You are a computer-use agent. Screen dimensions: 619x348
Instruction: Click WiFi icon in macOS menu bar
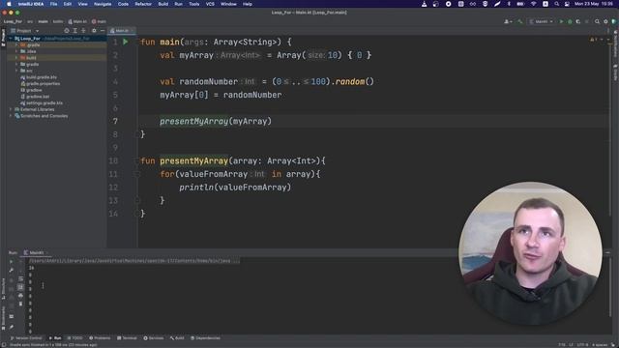coord(533,4)
